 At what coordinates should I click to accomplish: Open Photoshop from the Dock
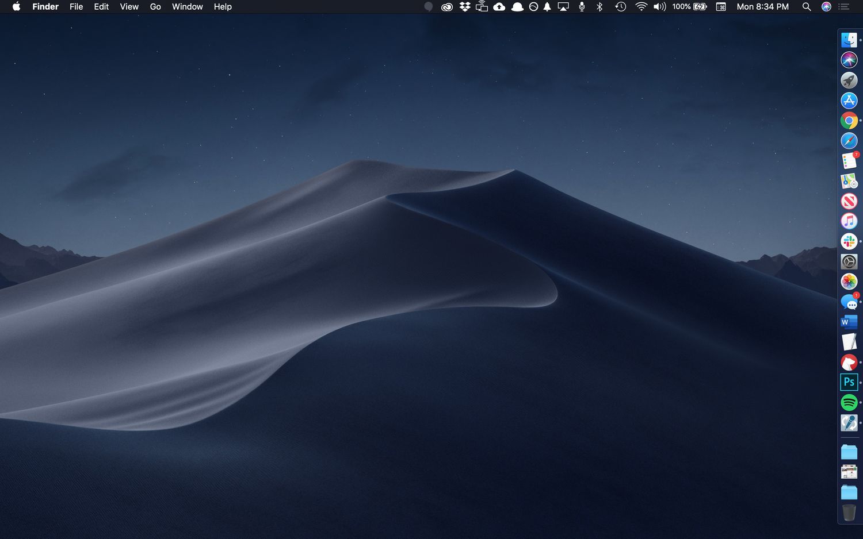(x=849, y=382)
